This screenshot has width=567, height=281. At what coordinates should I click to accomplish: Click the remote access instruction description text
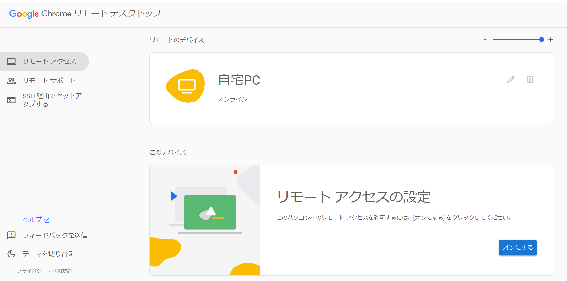coord(394,218)
